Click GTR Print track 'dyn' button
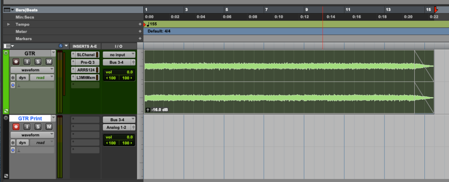Screen dimensions: 449x182 click(x=23, y=143)
